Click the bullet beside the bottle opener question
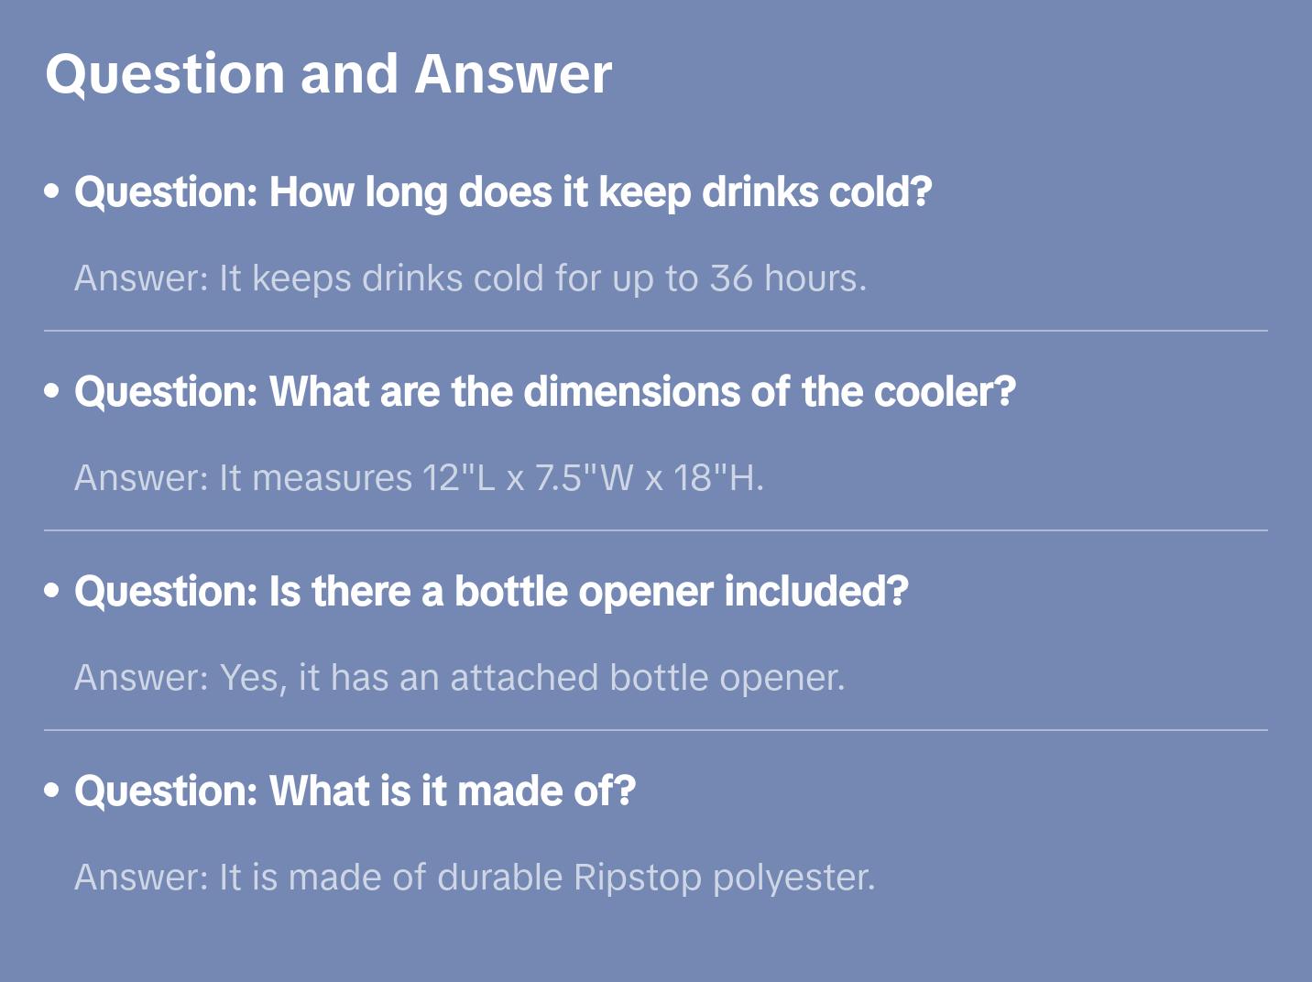The width and height of the screenshot is (1312, 982). tap(52, 591)
